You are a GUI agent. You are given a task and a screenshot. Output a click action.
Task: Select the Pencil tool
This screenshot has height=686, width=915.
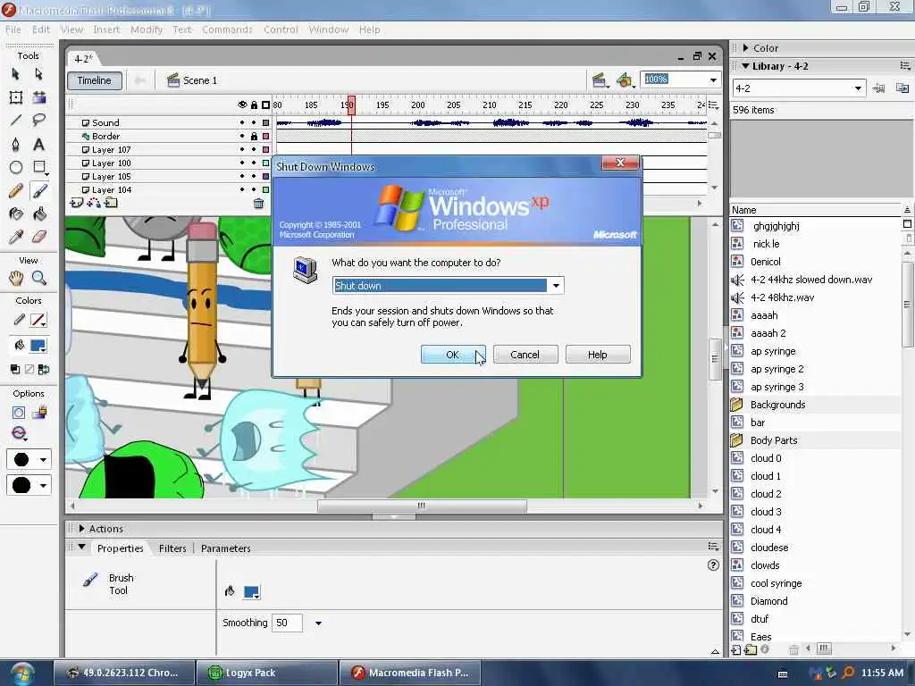16,191
